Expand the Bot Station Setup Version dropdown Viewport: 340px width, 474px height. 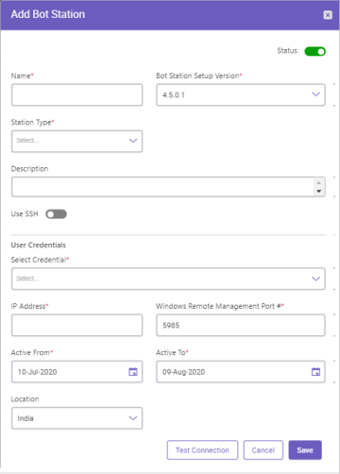[x=241, y=94]
